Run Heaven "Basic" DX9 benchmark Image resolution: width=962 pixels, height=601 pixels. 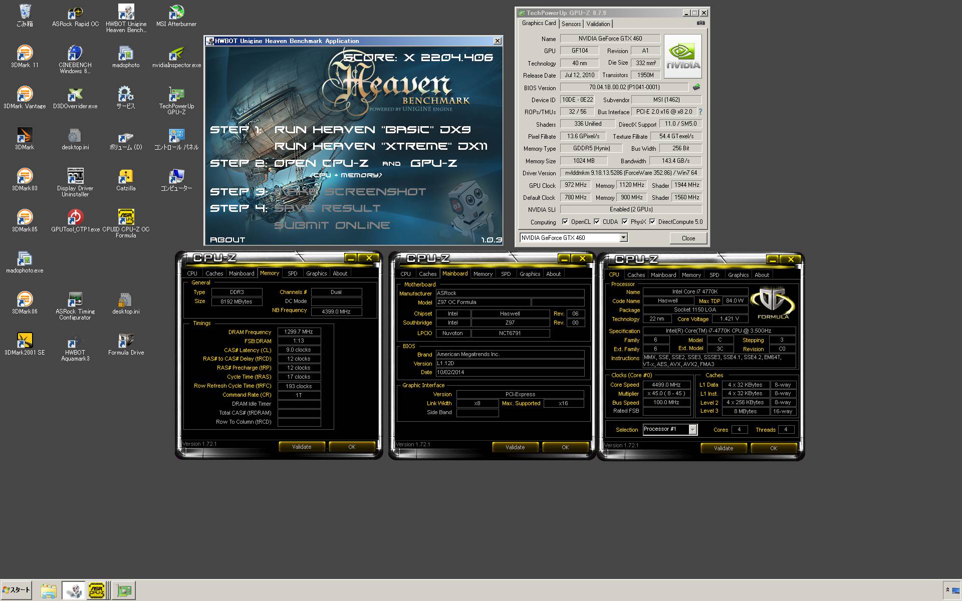click(x=372, y=130)
